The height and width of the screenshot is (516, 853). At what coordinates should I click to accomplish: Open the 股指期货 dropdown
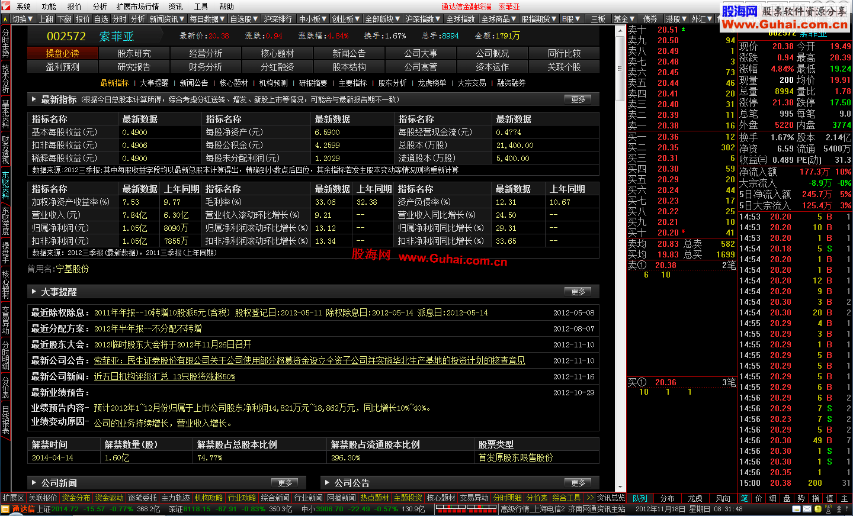(539, 19)
